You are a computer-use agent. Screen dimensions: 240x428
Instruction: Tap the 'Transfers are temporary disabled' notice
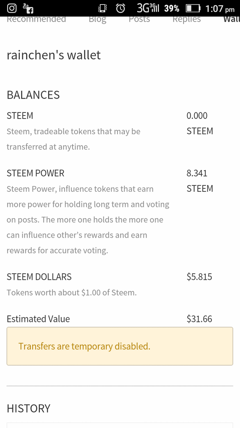tap(120, 346)
